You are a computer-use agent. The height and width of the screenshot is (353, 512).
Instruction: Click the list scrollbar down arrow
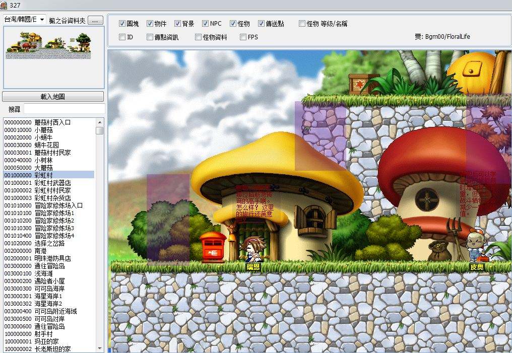100,348
